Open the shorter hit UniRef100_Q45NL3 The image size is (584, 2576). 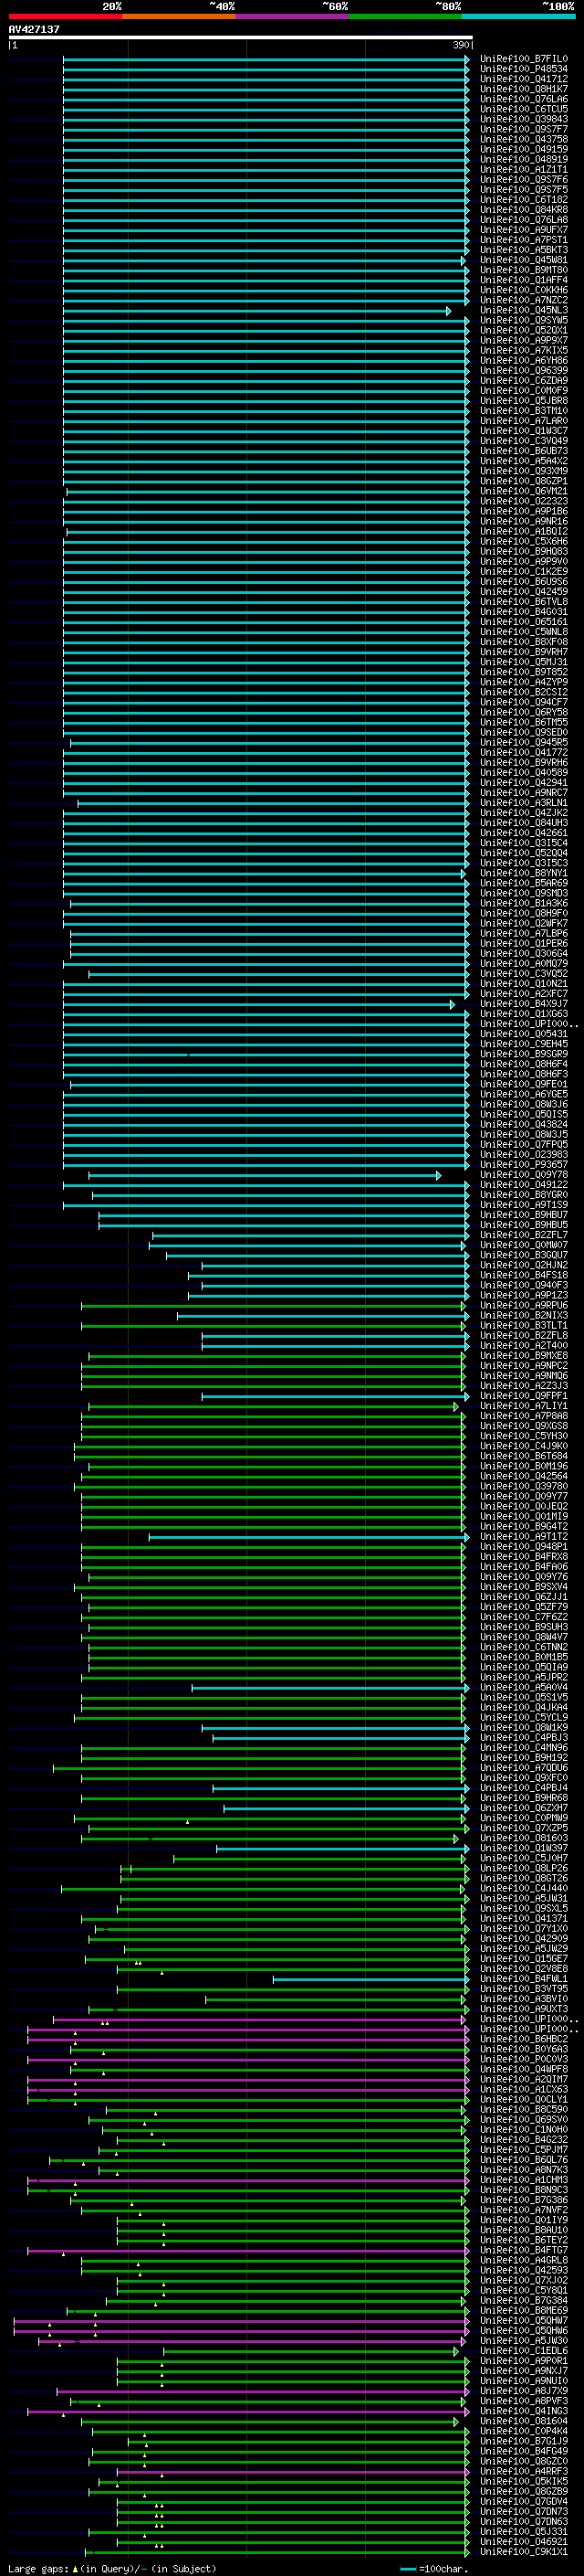click(523, 310)
